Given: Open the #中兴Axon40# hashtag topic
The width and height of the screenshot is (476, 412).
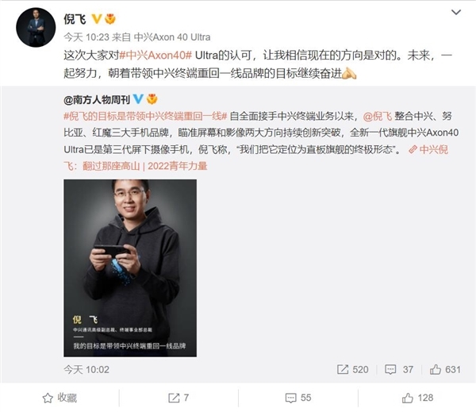Looking at the screenshot, I should point(155,55).
